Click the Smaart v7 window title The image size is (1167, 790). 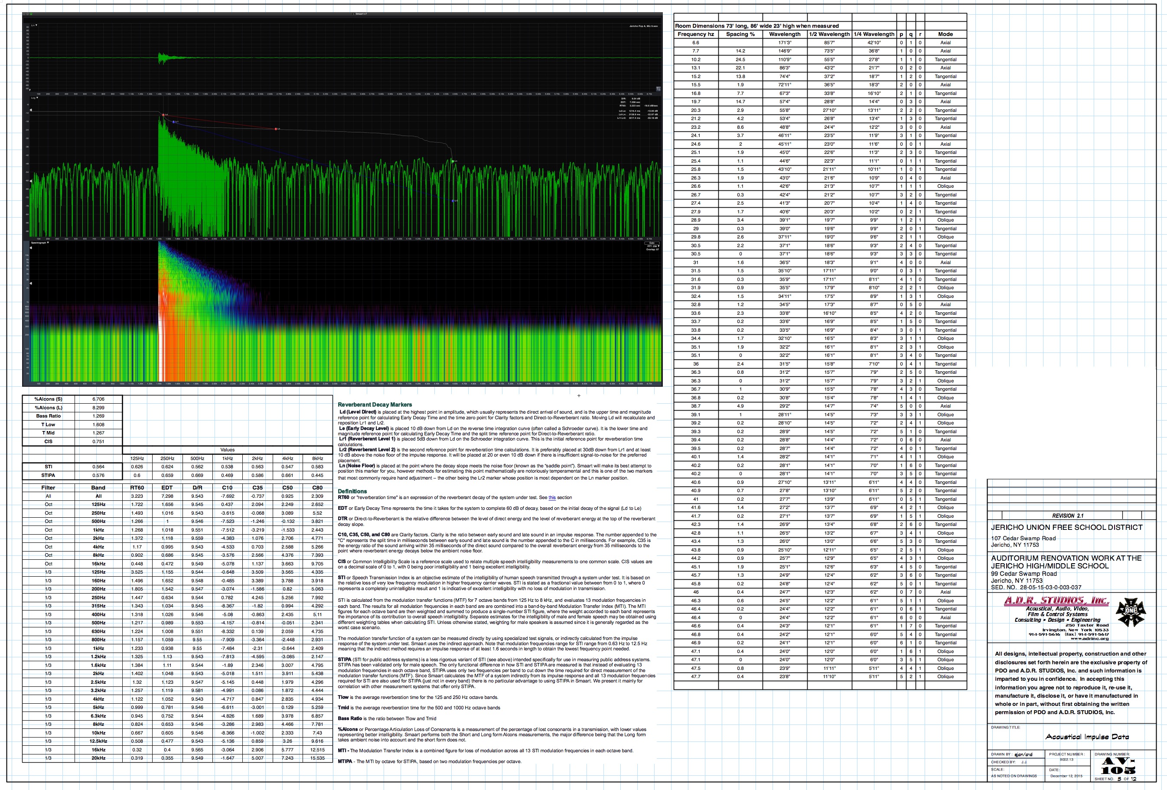[x=361, y=14]
